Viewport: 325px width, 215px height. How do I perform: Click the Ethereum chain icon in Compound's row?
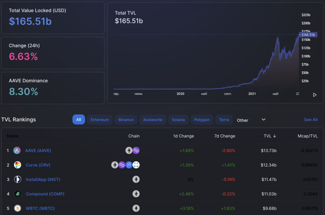click(136, 194)
